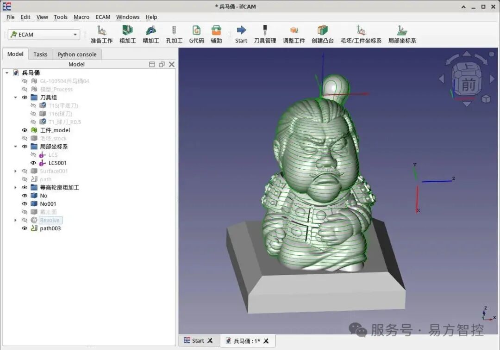Click the small cube mini-menu icon
The width and height of the screenshot is (500, 350).
click(486, 99)
